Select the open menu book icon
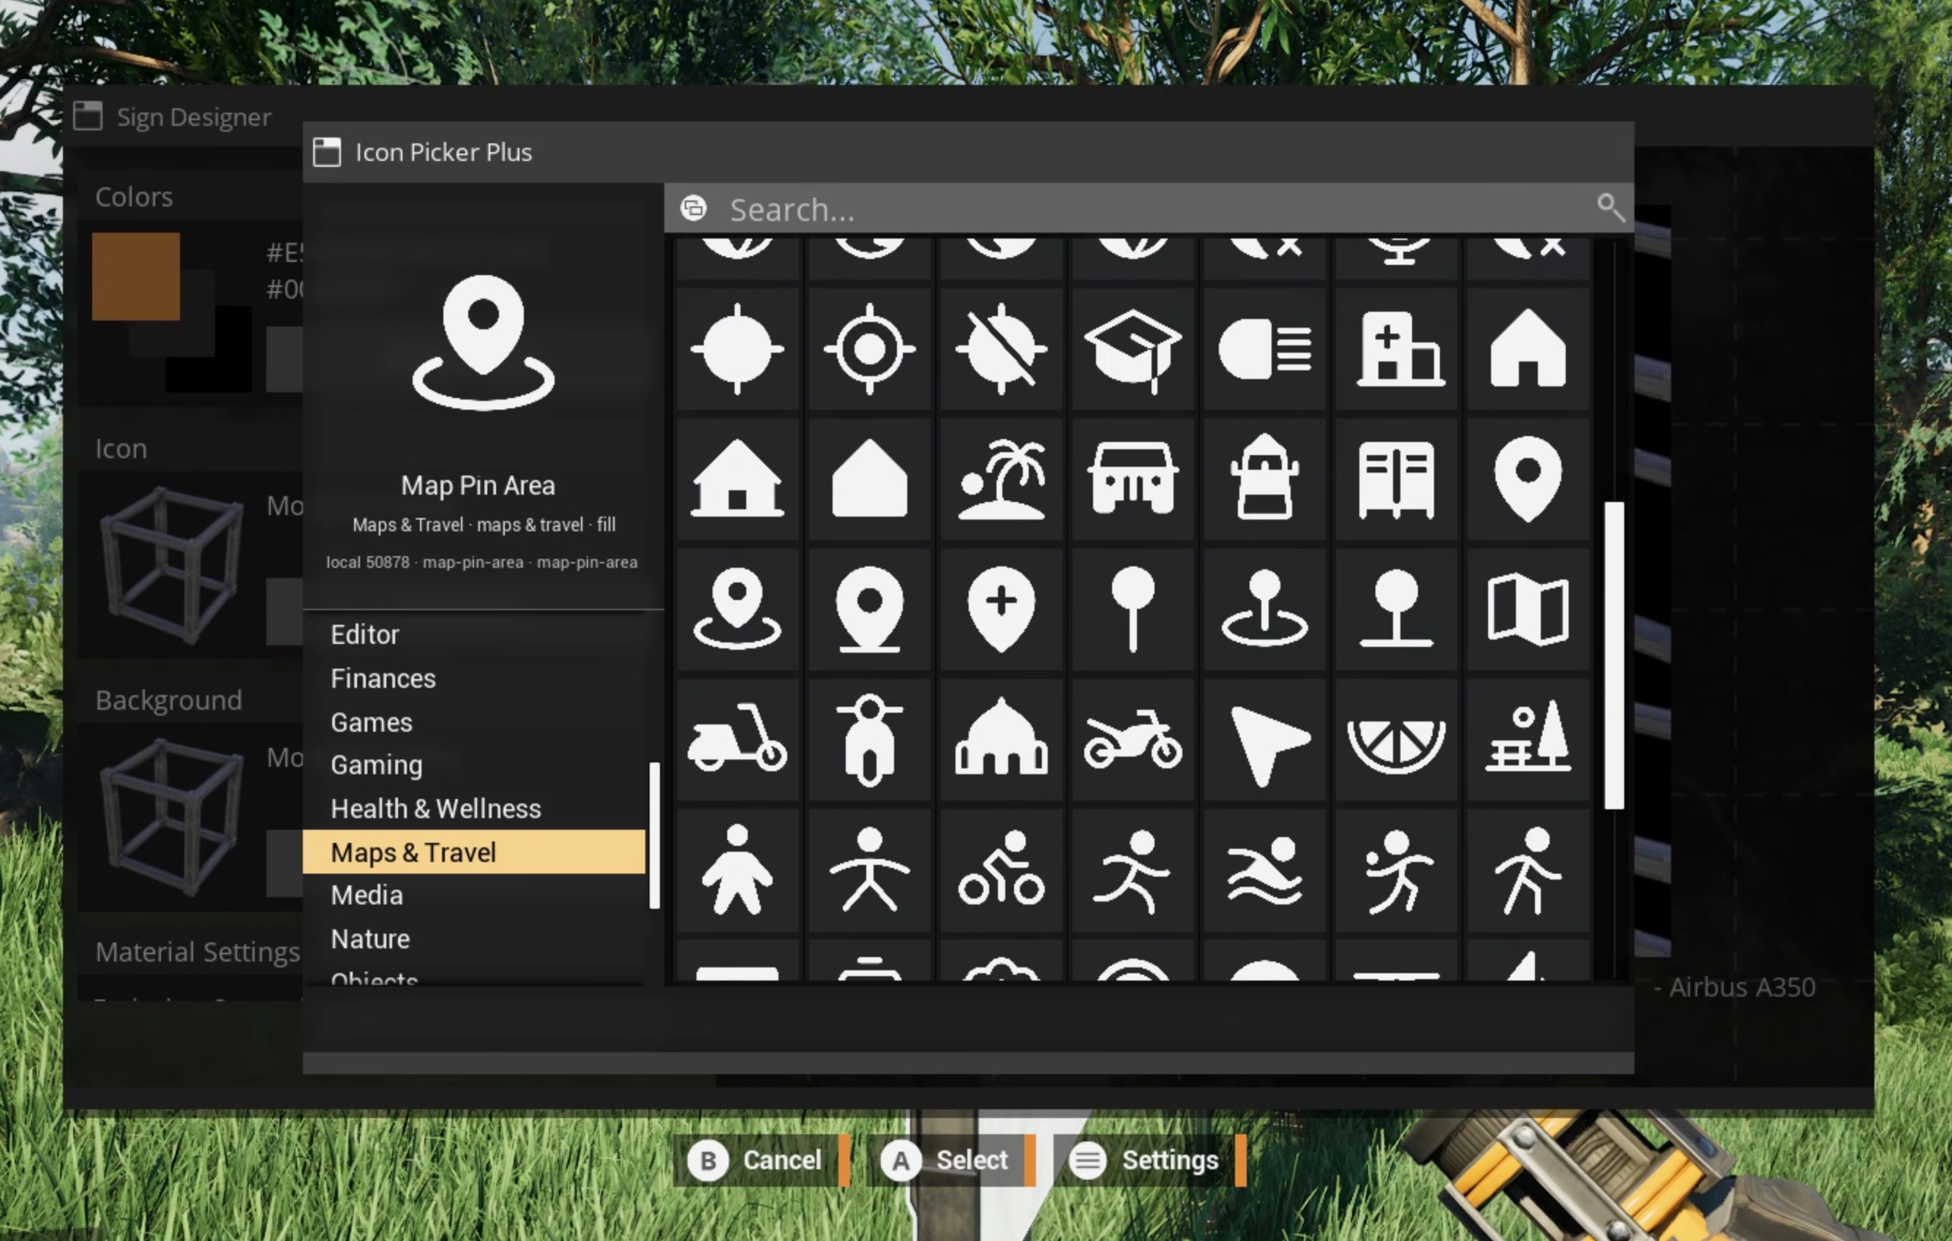Viewport: 1952px width, 1241px height. coord(1397,479)
